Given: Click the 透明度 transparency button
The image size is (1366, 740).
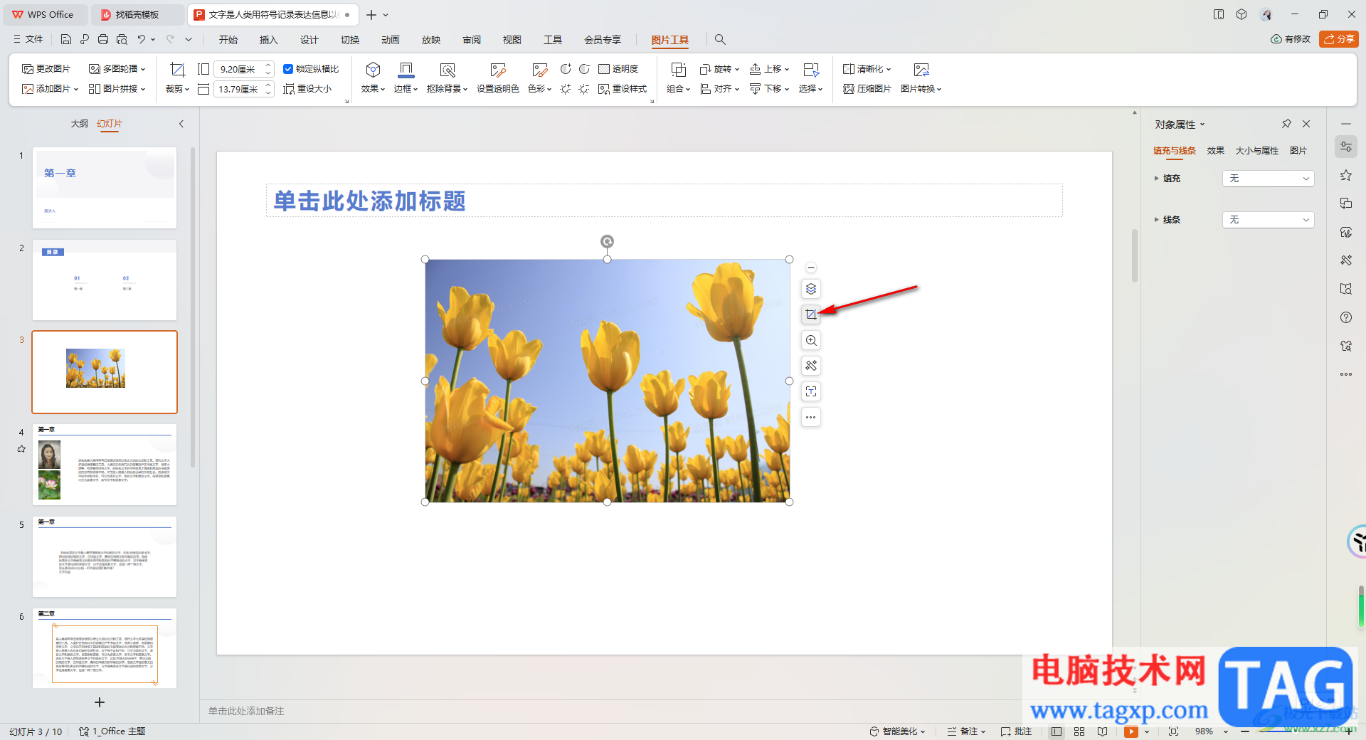Looking at the screenshot, I should point(618,69).
